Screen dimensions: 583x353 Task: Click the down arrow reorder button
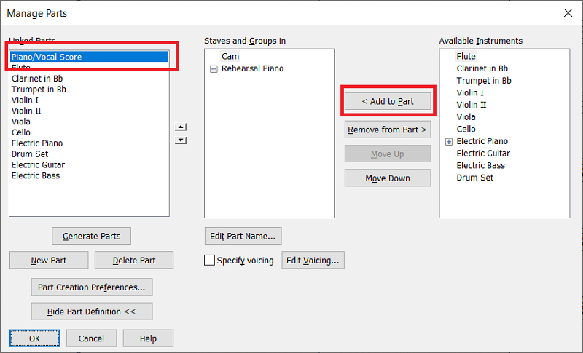pos(181,140)
